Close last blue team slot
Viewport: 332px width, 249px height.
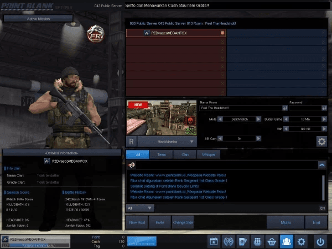(323, 92)
